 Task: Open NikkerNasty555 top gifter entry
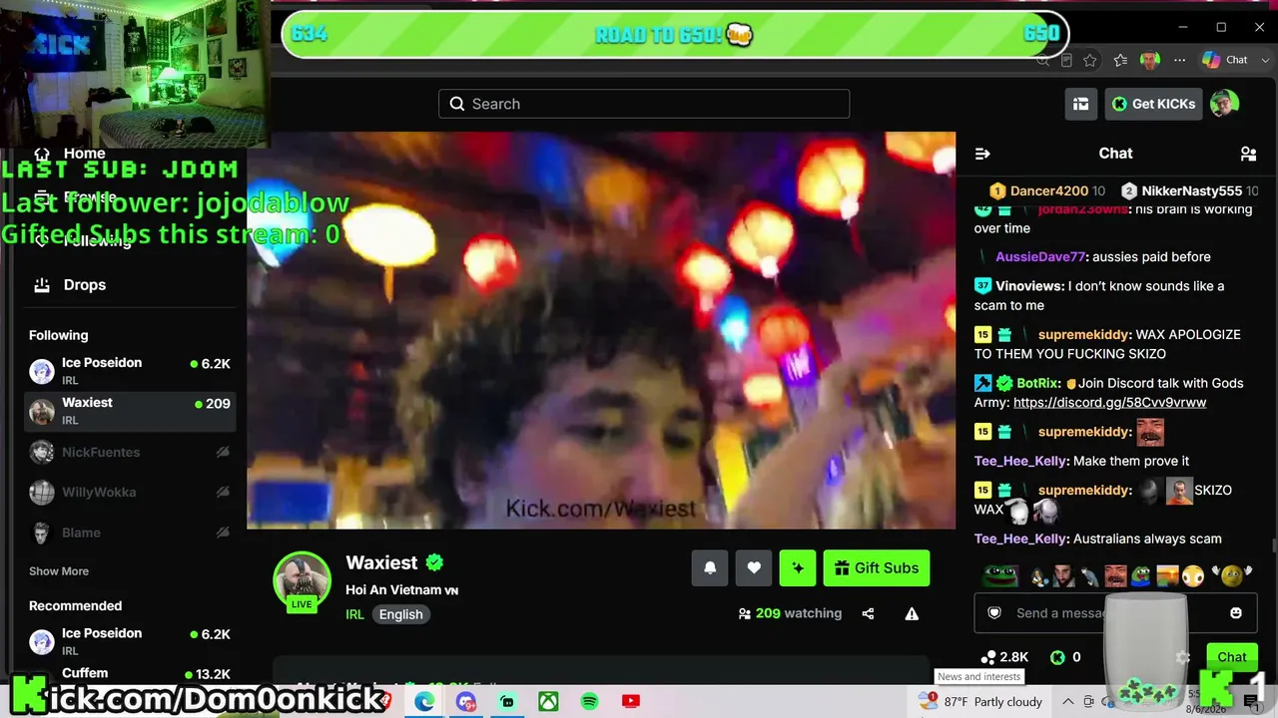1189,190
